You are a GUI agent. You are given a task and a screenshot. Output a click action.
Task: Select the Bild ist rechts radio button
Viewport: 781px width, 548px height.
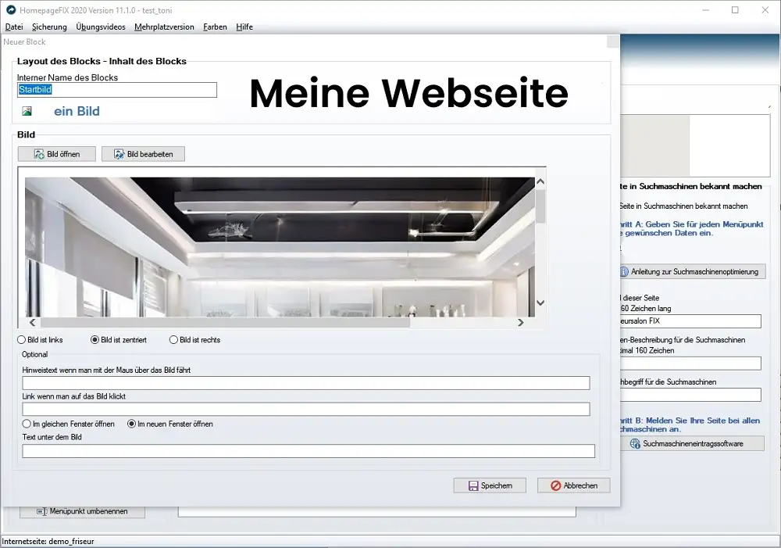173,339
